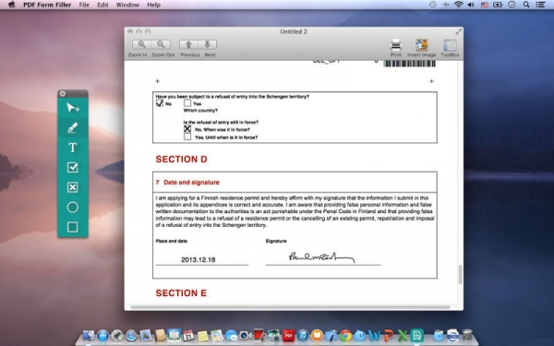Click the Print toolbar icon
Image resolution: width=554 pixels, height=346 pixels.
(x=396, y=45)
